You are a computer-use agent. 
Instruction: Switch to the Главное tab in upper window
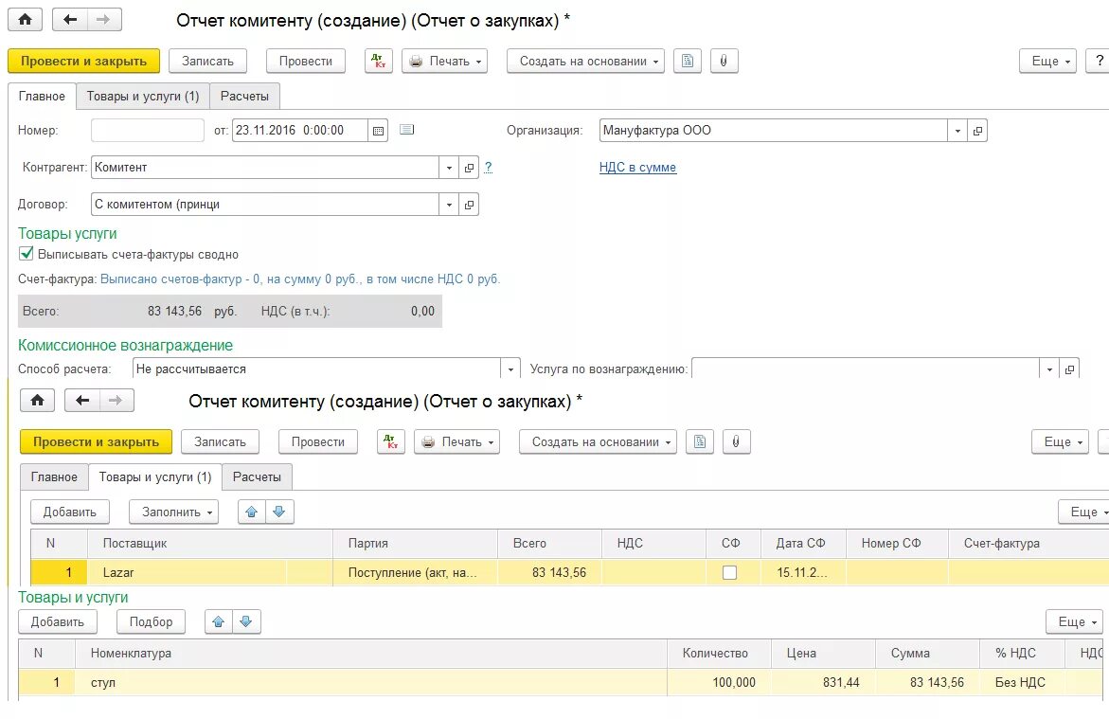point(42,96)
